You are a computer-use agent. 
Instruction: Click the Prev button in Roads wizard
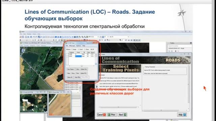click(112, 115)
